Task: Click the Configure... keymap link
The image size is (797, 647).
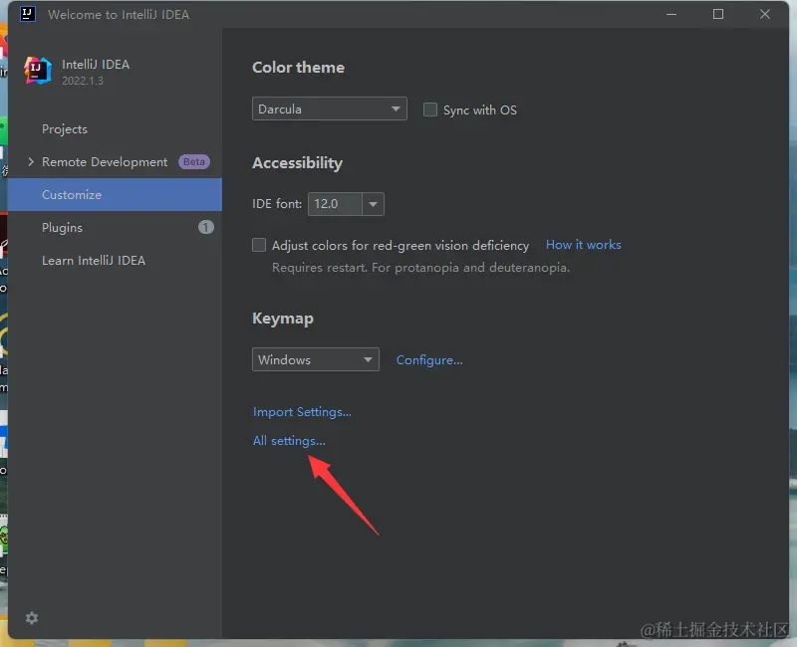Action: click(x=429, y=360)
